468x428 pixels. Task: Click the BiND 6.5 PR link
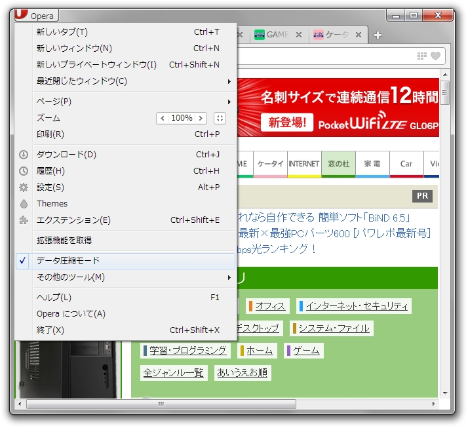[324, 218]
